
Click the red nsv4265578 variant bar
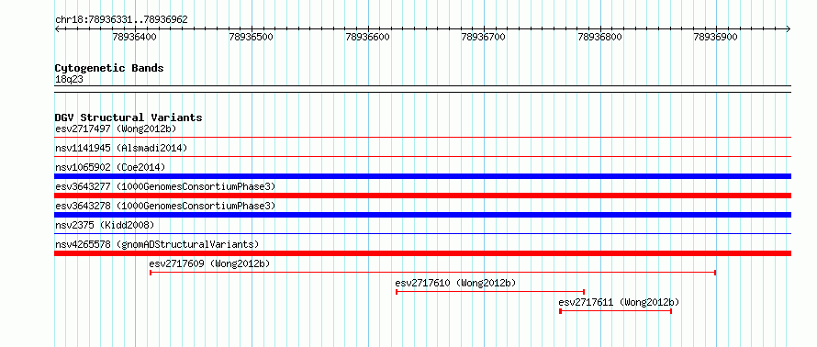click(422, 253)
